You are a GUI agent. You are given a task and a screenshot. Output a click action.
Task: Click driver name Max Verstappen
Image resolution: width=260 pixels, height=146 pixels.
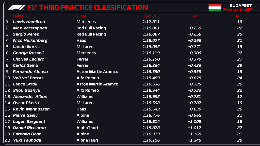pos(30,28)
